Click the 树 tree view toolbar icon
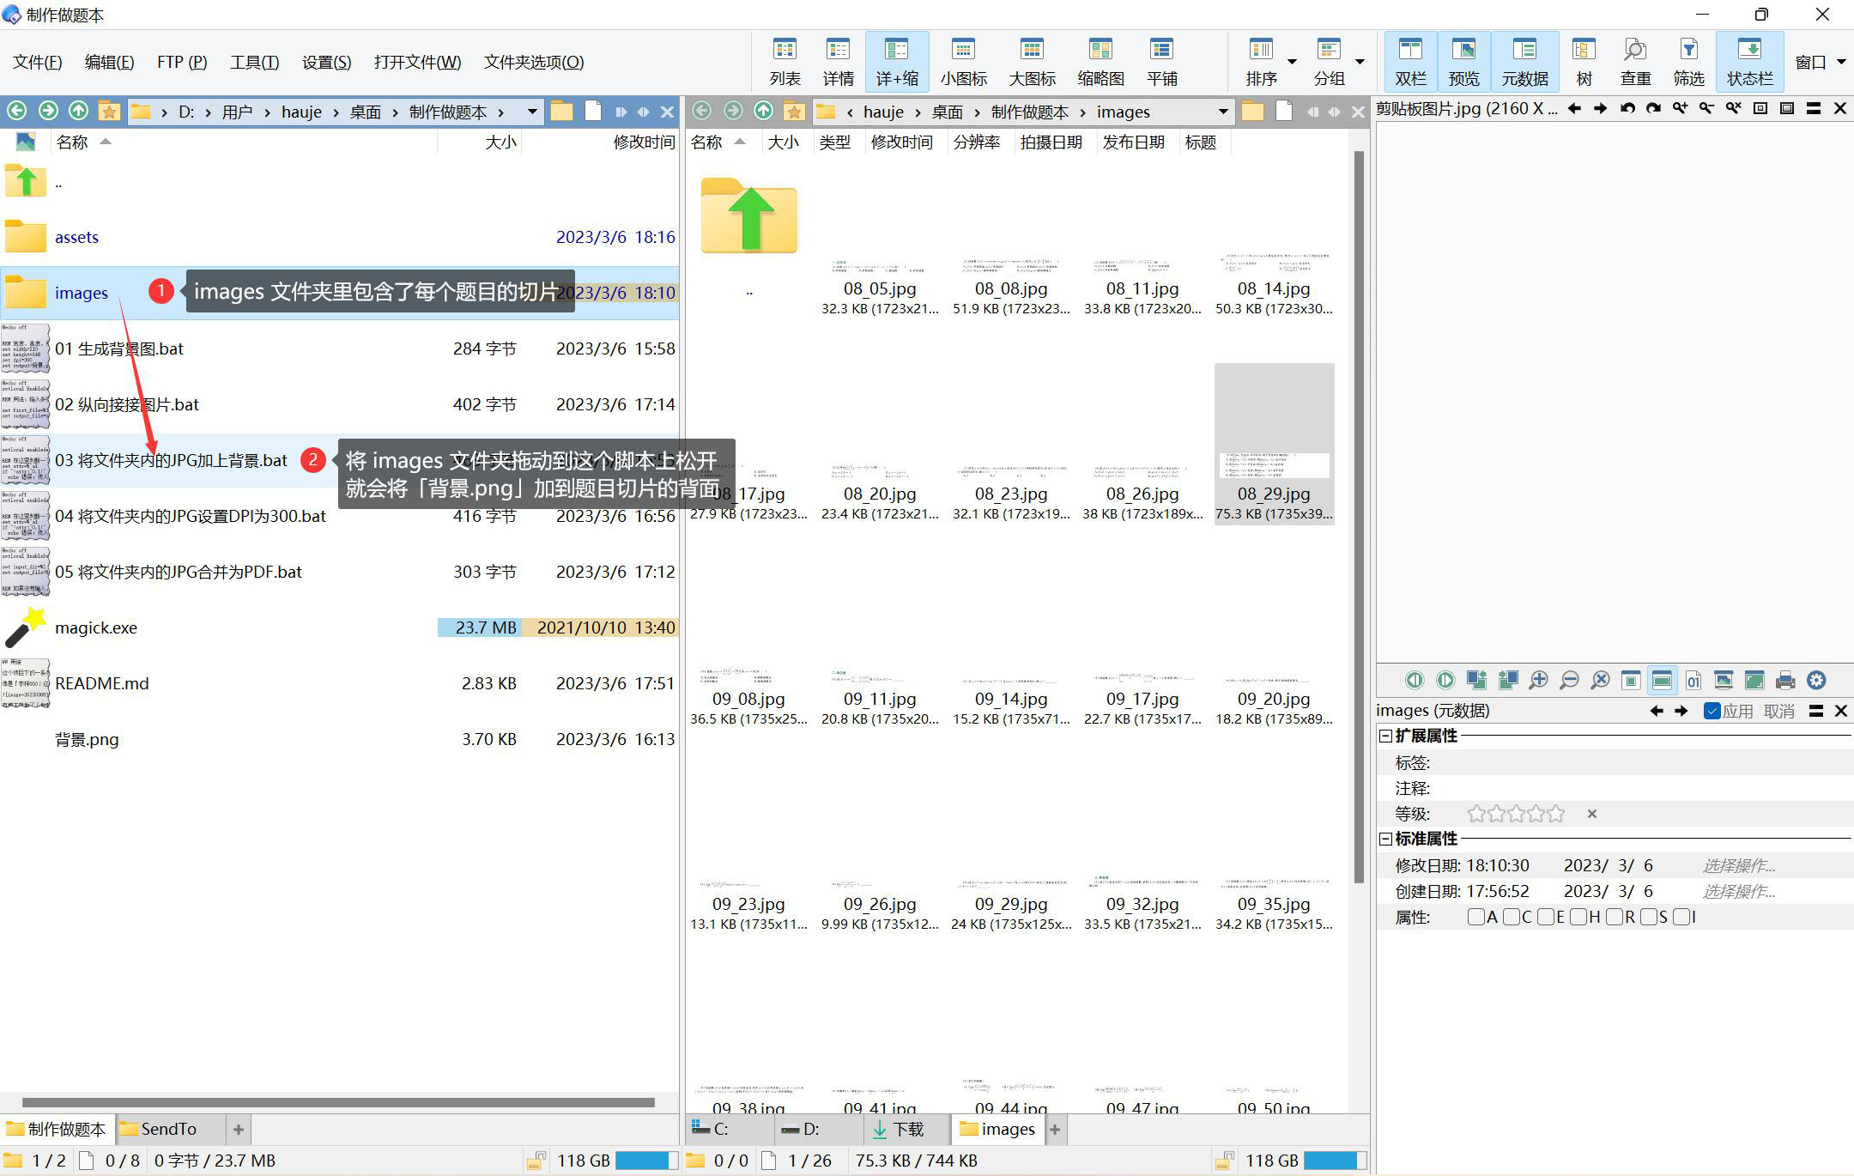Image resolution: width=1854 pixels, height=1176 pixels. pos(1584,61)
